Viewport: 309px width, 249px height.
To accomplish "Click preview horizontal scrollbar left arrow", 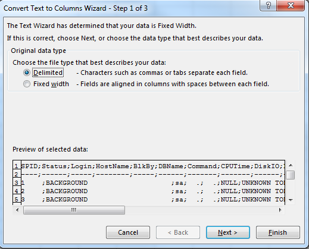I will (x=17, y=210).
